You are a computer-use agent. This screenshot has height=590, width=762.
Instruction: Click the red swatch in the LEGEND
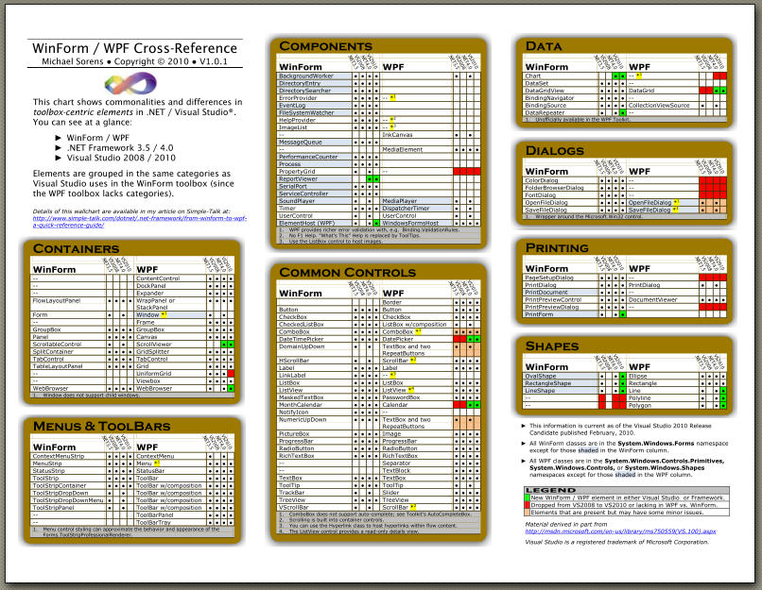(x=527, y=506)
